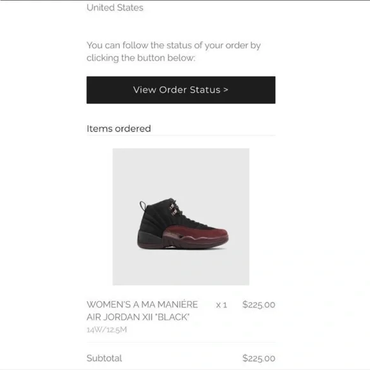This screenshot has height=370, width=370.
Task: Click the Items ordered section heading
Action: coord(119,129)
